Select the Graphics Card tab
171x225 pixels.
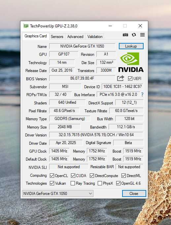tap(36, 36)
